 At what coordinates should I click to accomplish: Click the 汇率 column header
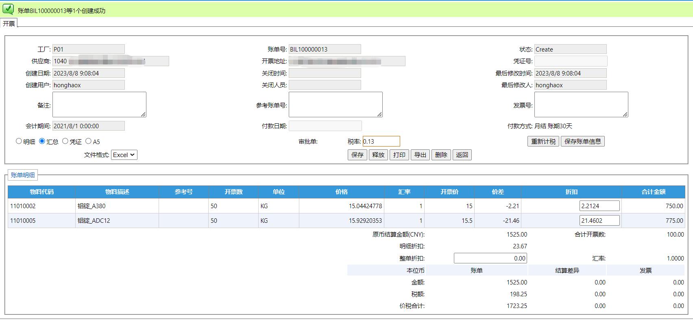(x=404, y=192)
